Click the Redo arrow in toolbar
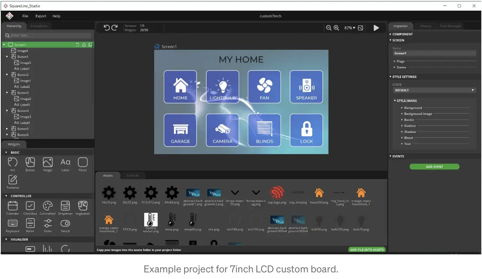The height and width of the screenshot is (279, 482). (x=114, y=28)
